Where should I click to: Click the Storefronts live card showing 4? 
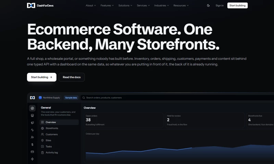[260, 120]
